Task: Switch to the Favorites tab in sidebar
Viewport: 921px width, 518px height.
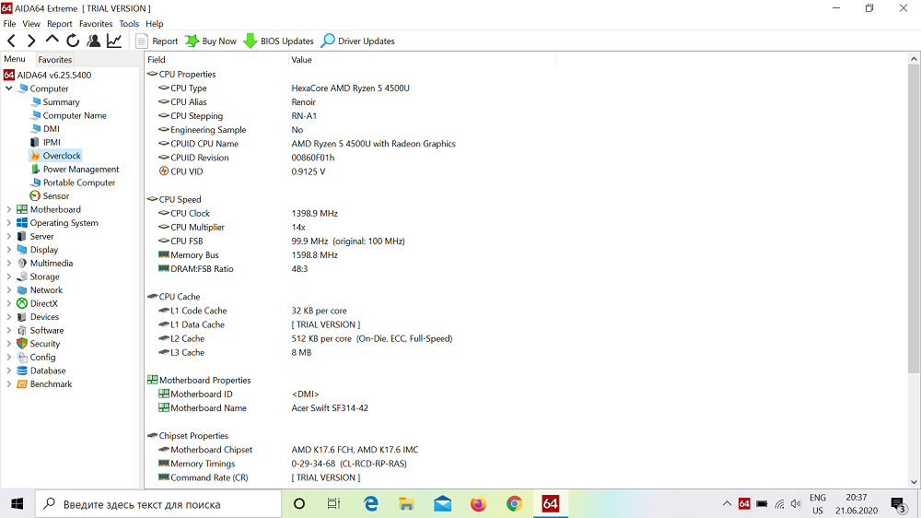Action: tap(54, 59)
